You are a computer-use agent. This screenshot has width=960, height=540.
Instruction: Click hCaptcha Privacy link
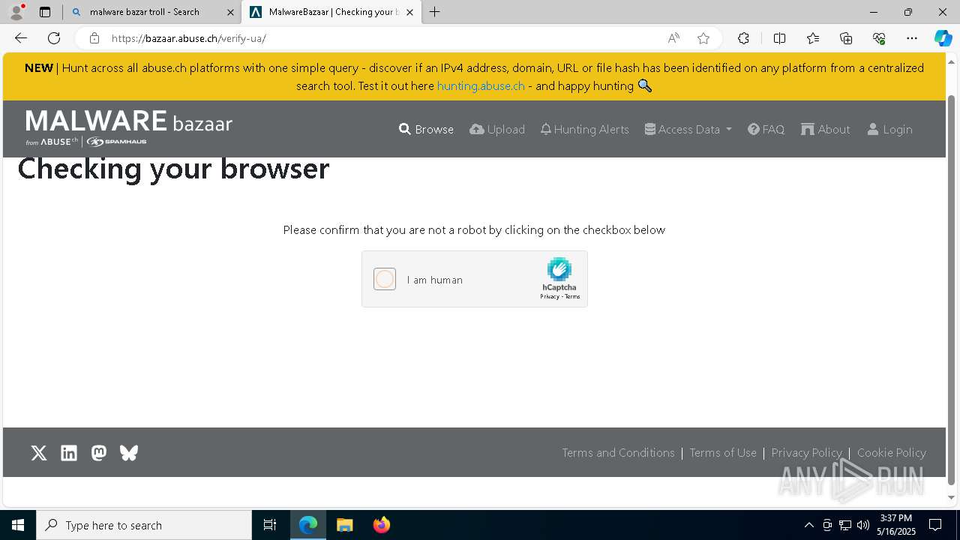click(x=550, y=296)
